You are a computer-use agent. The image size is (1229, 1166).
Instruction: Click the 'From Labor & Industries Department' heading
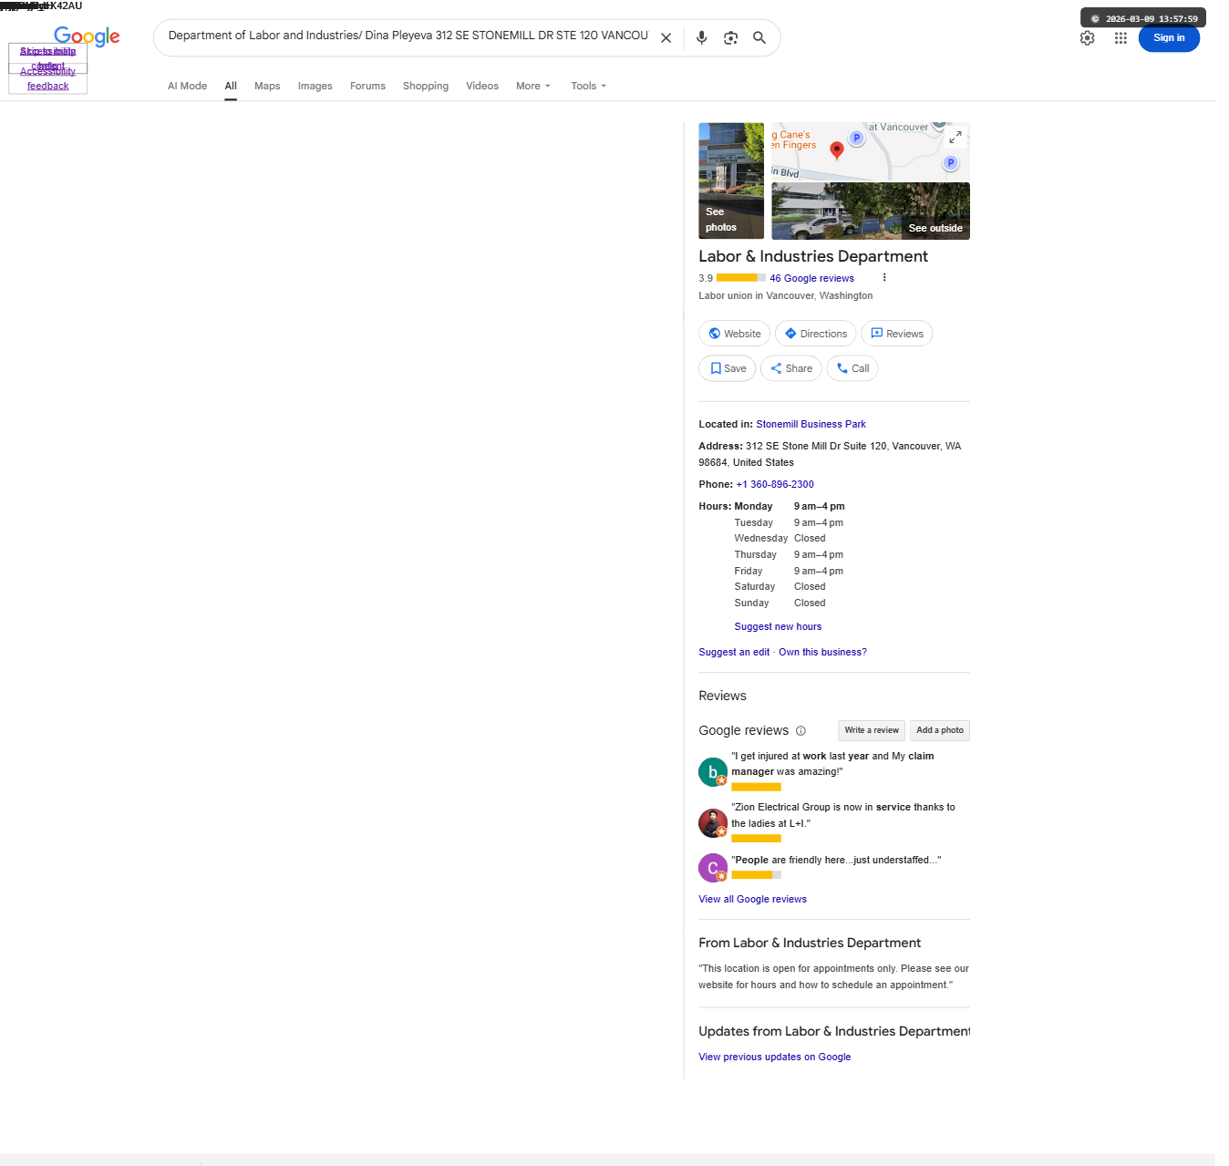coord(810,944)
